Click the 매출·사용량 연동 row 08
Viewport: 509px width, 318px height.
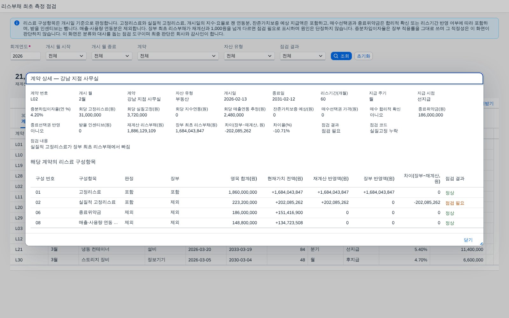click(x=257, y=223)
